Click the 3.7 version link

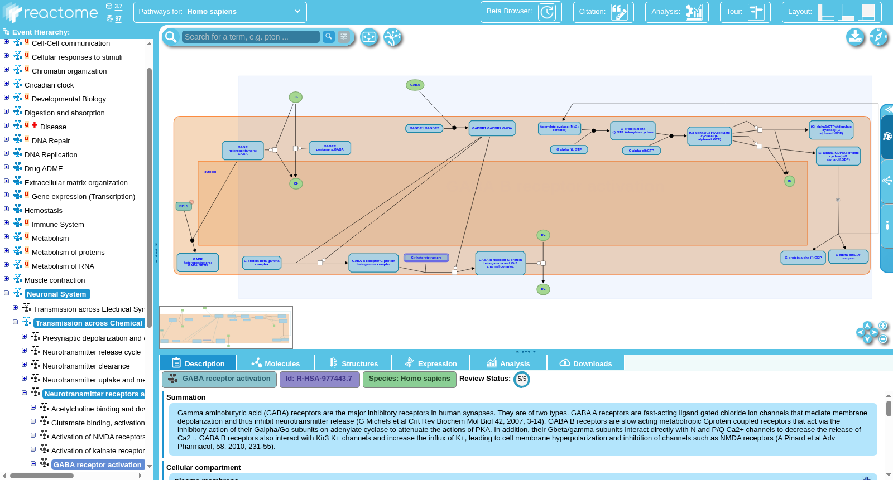pos(118,6)
